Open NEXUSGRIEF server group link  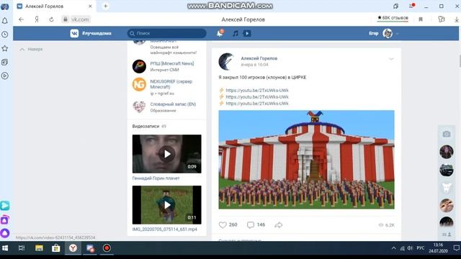[171, 84]
